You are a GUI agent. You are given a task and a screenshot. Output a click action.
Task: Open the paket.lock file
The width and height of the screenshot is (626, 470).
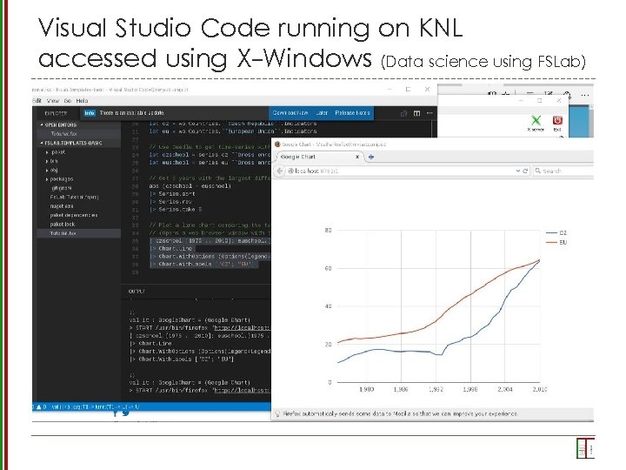coord(63,225)
